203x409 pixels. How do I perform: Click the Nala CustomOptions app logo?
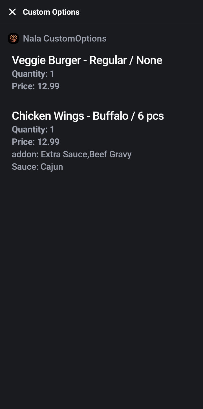click(x=13, y=38)
